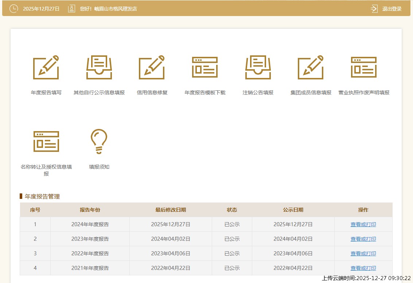Select the 集团成员信息填报 icon

(x=311, y=67)
